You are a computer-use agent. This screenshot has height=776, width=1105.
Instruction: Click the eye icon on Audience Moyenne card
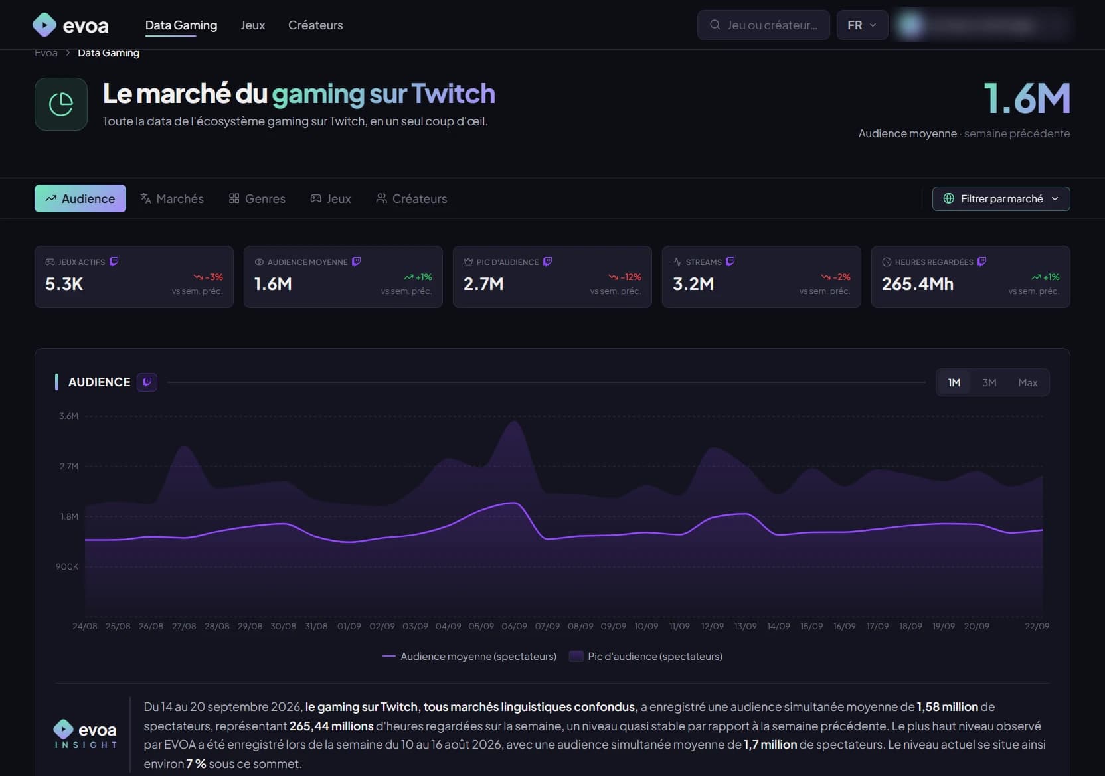[x=259, y=262]
